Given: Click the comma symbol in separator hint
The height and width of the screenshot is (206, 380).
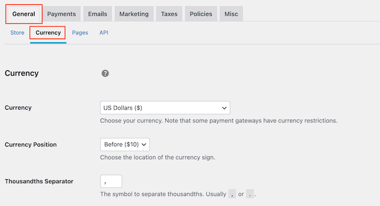Looking at the screenshot, I should (232, 194).
